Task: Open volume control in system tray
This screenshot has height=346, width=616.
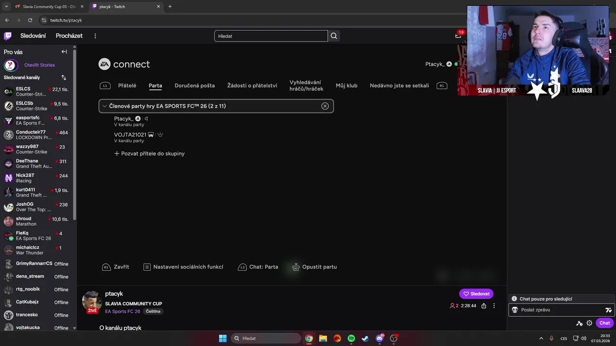Action: tap(584, 338)
